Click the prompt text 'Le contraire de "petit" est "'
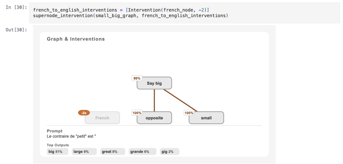The width and height of the screenshot is (343, 164). pos(71,136)
